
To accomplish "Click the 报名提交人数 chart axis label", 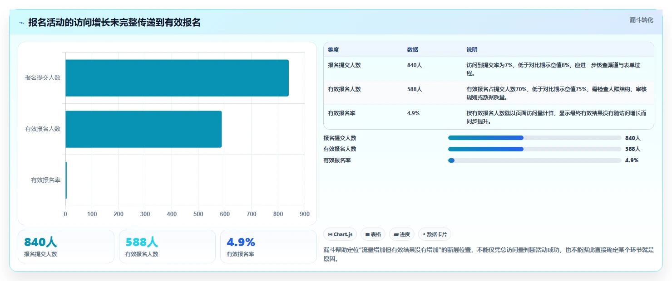I will click(43, 78).
